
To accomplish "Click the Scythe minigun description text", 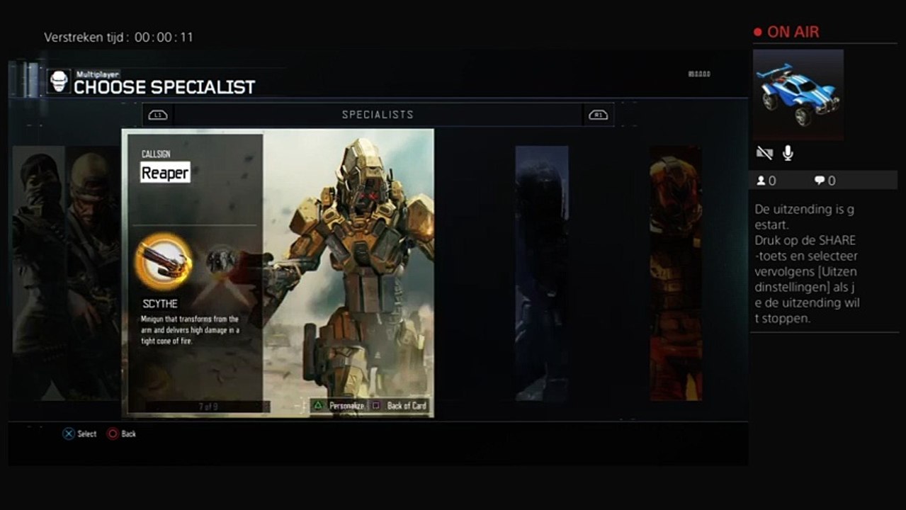I will tap(190, 331).
